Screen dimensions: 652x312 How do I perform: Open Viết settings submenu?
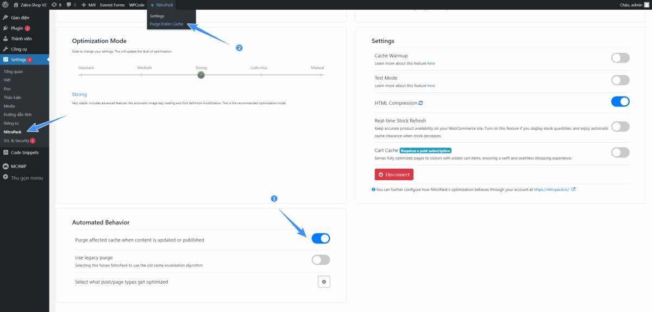pyautogui.click(x=7, y=80)
